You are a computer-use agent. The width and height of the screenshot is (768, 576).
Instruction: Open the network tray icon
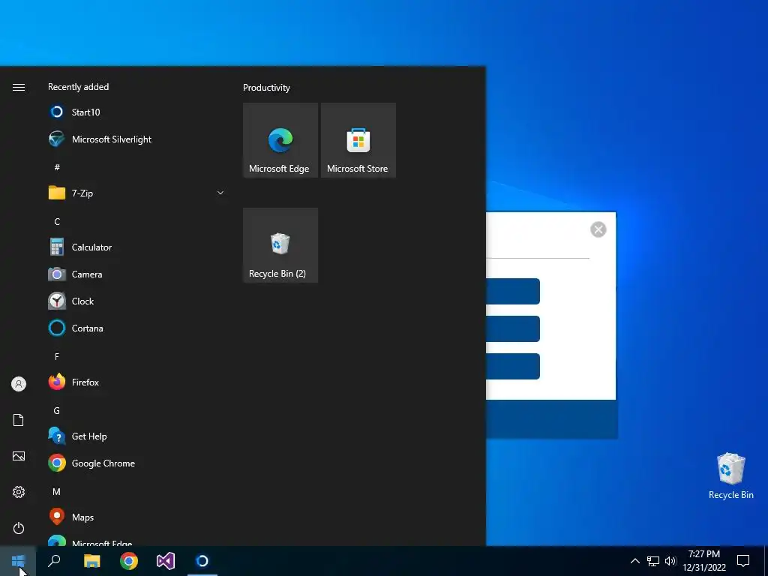point(653,561)
